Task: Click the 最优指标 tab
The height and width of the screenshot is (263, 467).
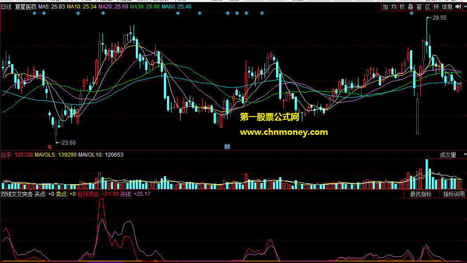Action: 421,194
